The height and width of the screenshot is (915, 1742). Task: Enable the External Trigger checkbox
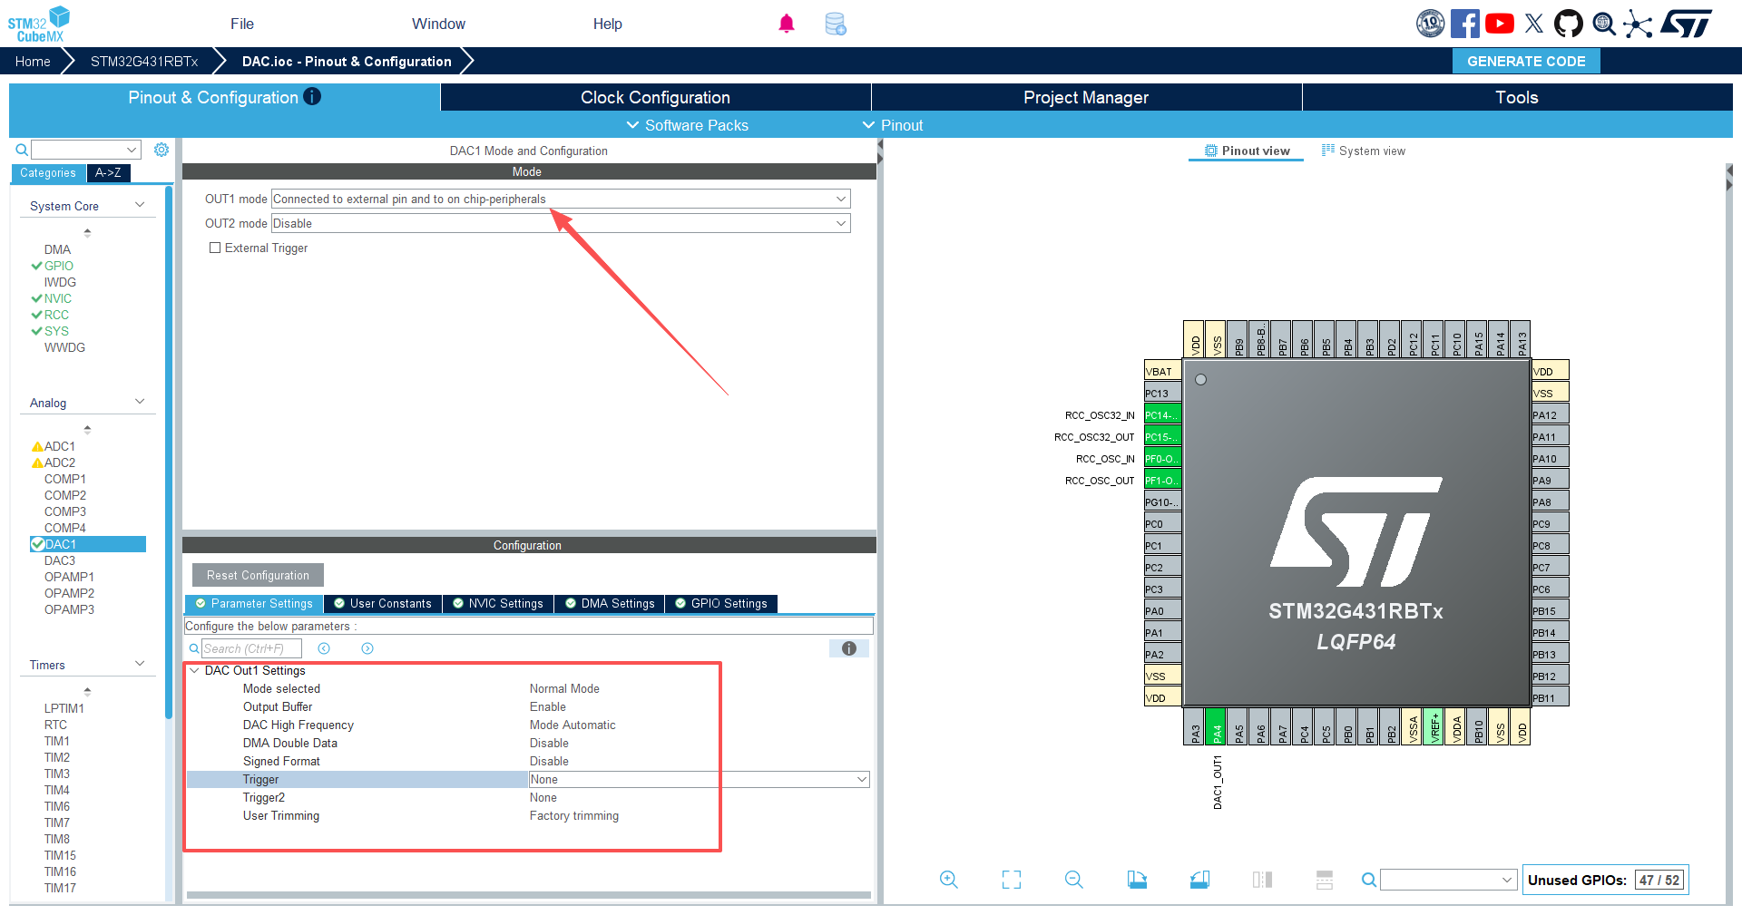coord(215,248)
